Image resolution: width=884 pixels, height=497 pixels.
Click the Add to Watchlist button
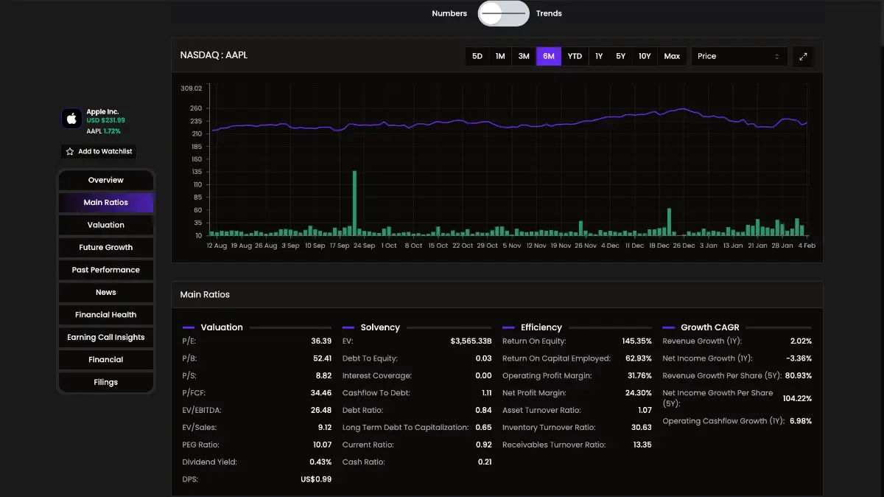99,152
